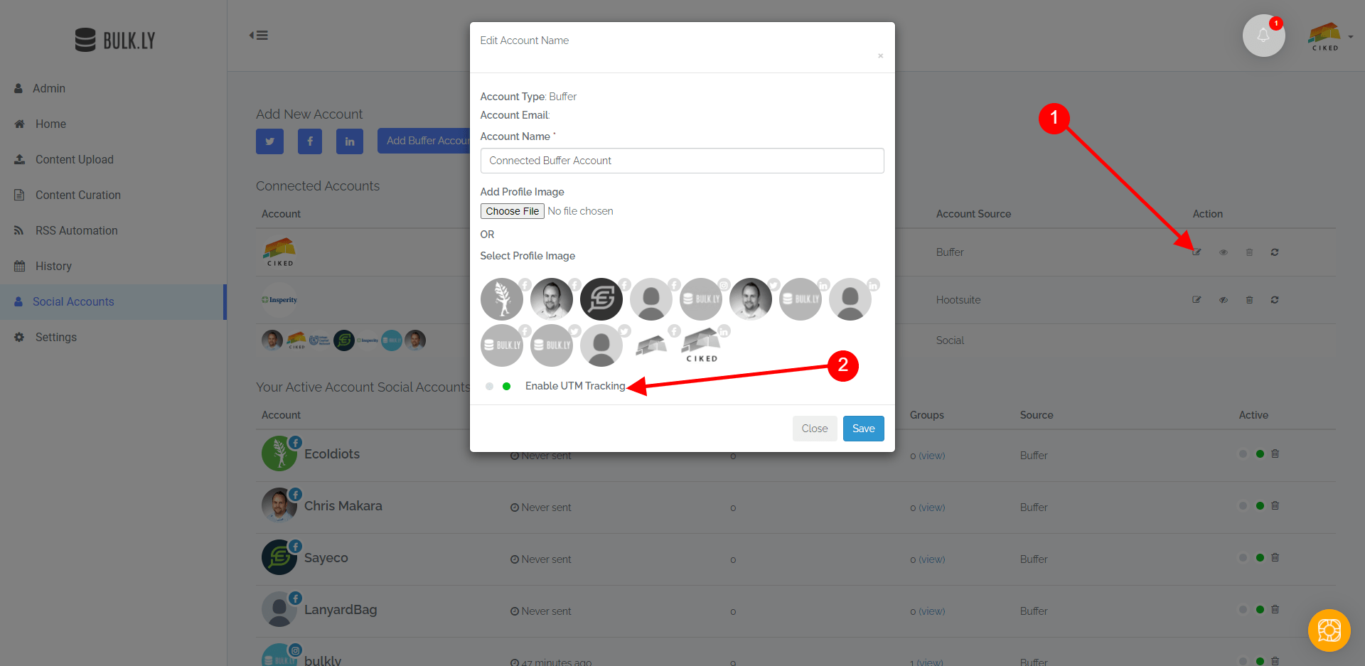View groups for EcoIdiots
The width and height of the screenshot is (1365, 666).
[931, 456]
